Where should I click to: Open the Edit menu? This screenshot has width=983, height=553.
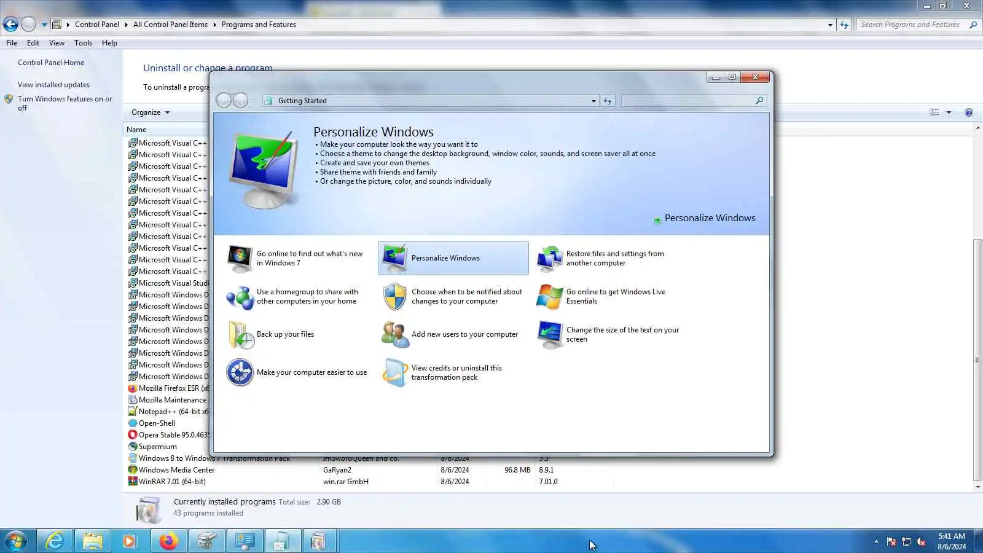click(x=33, y=43)
